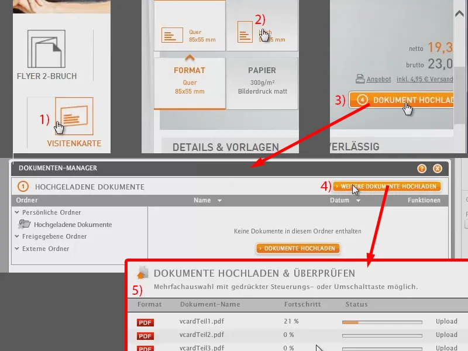Screen dimensions: 468x351
Task: Click the Fortschritt column header
Action: [x=302, y=304]
